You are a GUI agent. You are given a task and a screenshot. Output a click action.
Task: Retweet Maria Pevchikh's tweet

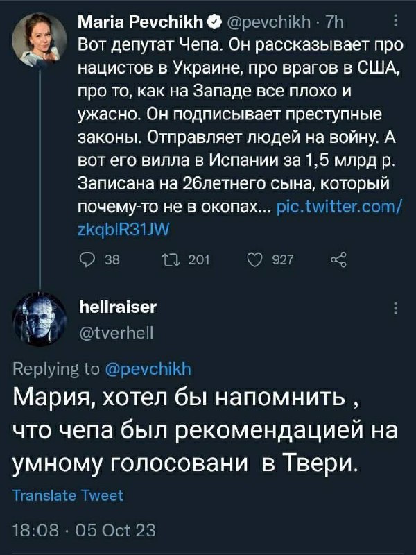click(171, 261)
